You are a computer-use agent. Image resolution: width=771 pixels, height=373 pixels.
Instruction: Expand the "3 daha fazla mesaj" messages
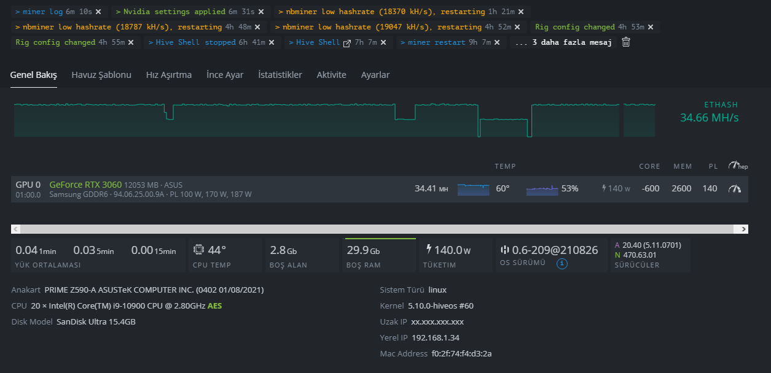tap(563, 42)
